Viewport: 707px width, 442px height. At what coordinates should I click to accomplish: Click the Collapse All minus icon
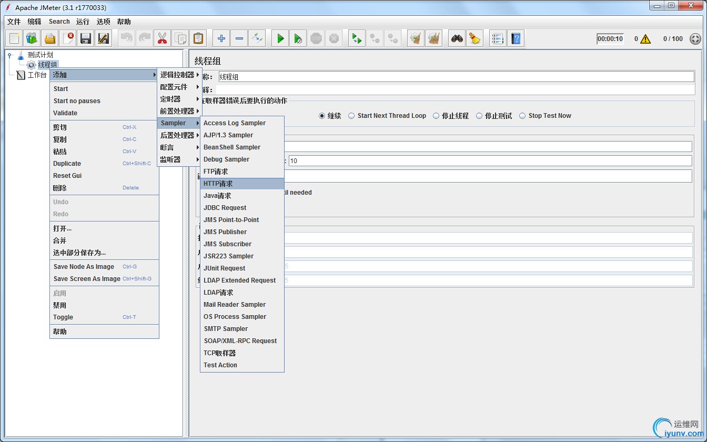[x=239, y=38]
